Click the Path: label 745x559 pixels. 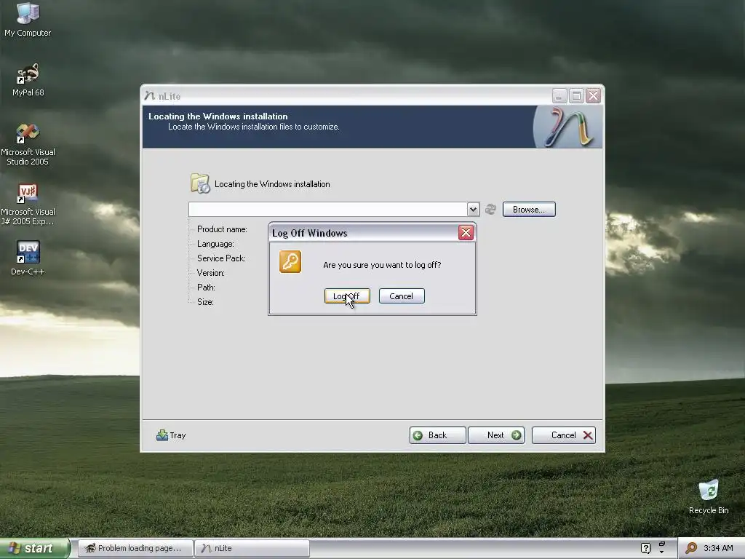coord(206,287)
